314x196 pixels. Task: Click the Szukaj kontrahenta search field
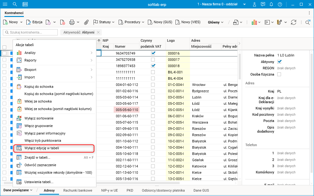[30, 32]
